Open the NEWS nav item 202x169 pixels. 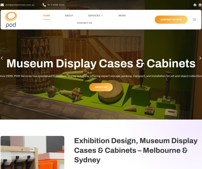(x=122, y=16)
